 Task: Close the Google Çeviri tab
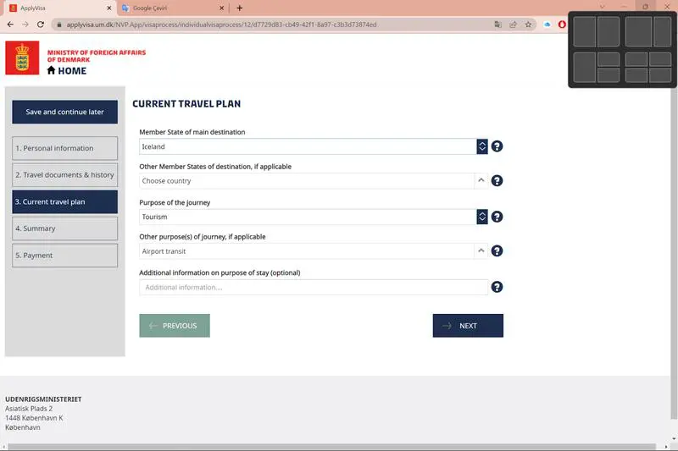coord(221,8)
